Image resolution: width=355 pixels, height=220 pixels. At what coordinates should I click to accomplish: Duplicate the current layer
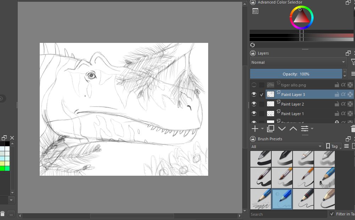click(x=271, y=129)
